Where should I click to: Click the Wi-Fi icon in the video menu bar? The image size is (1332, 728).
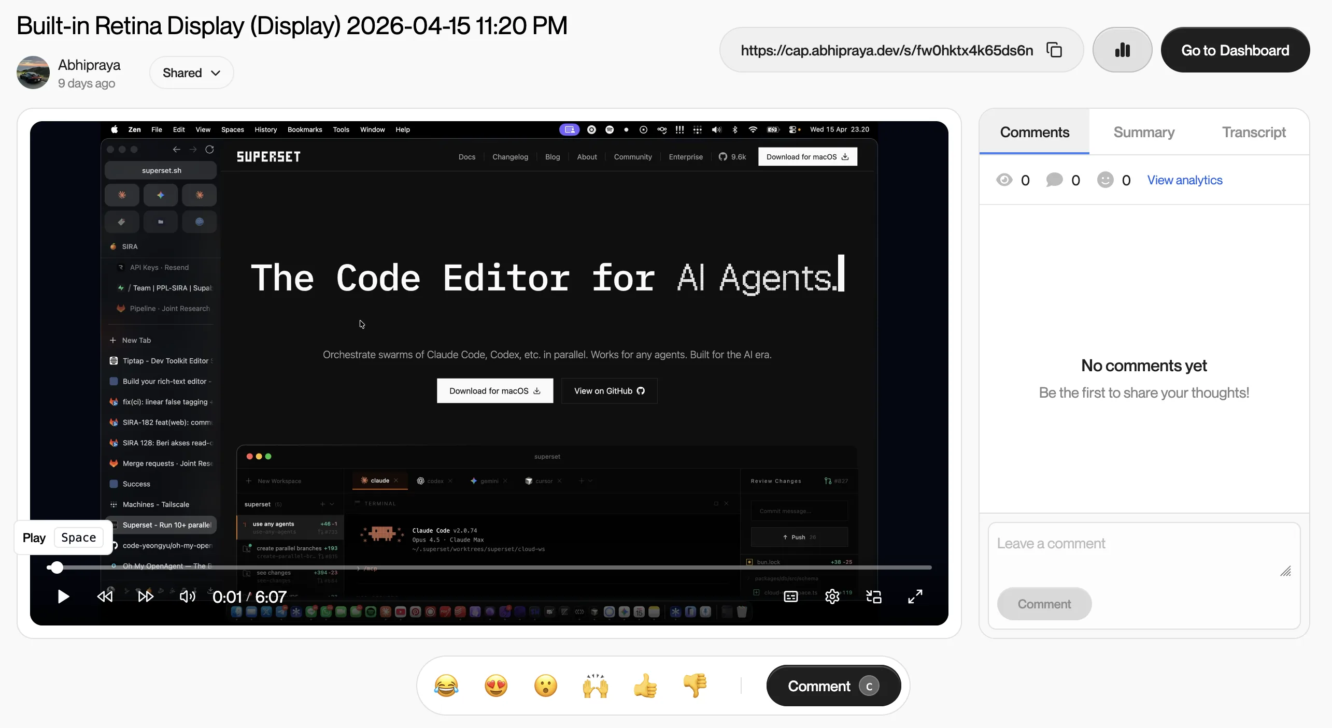coord(753,130)
